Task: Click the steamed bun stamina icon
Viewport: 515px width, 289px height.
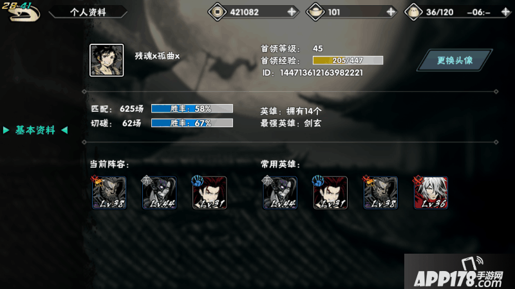Action: (x=413, y=12)
